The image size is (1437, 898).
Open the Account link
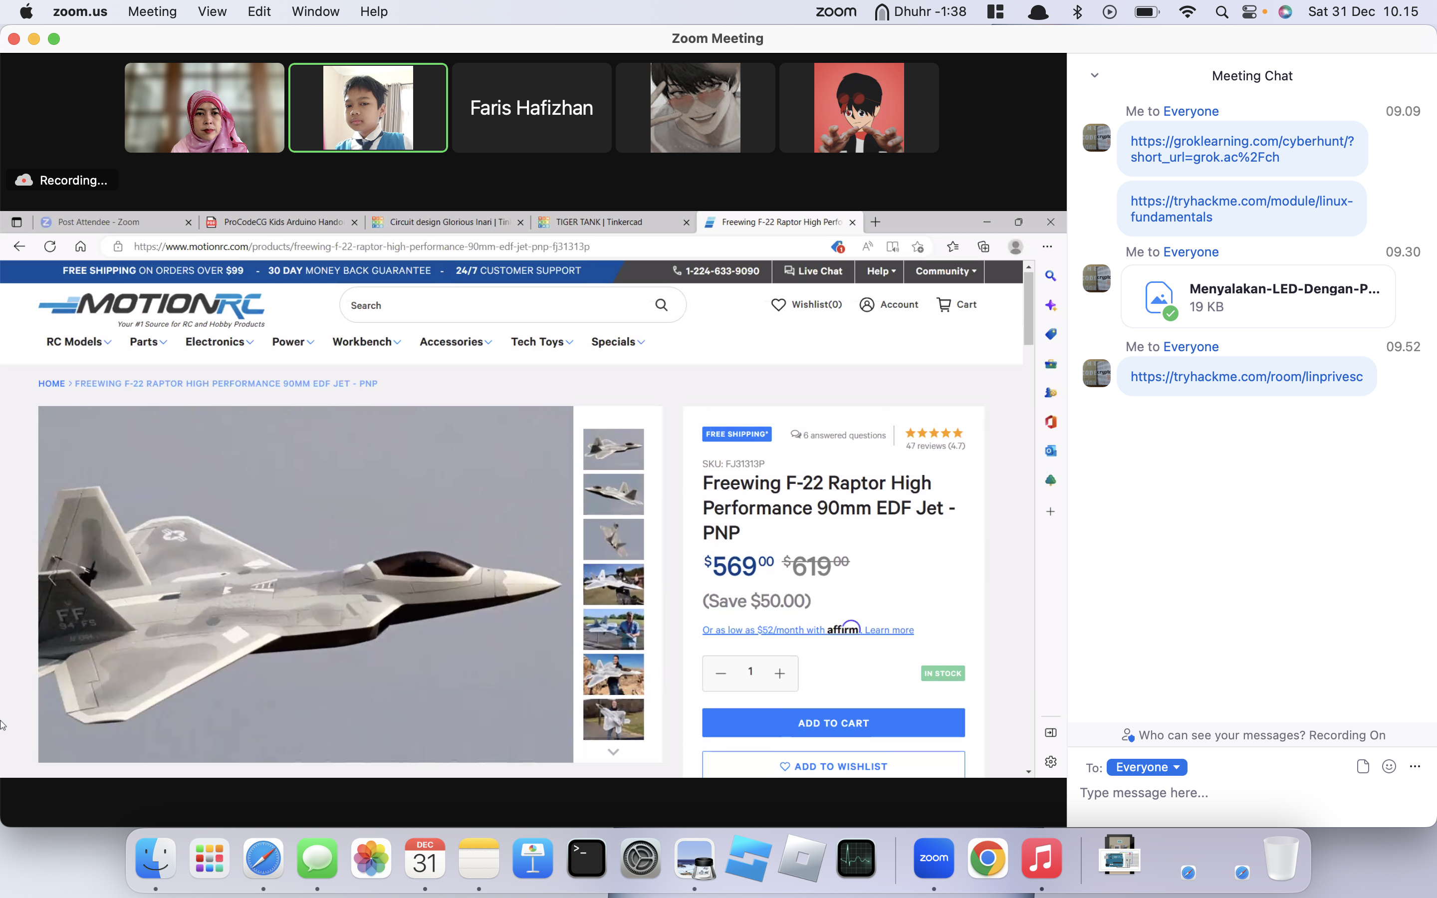(x=888, y=305)
